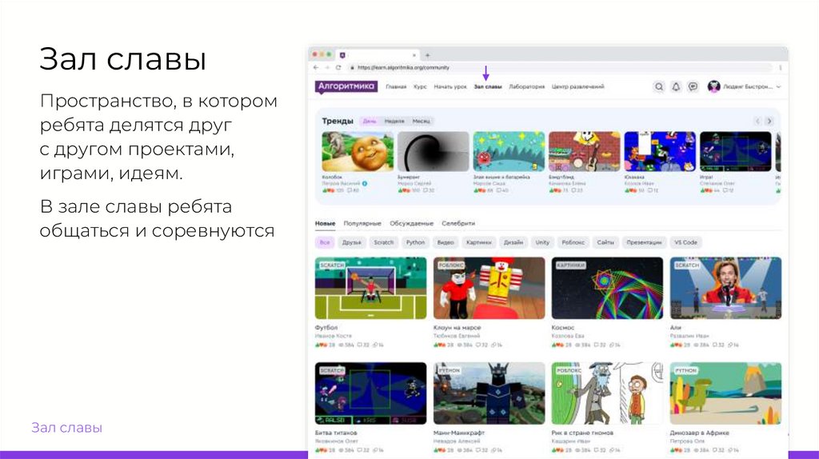The height and width of the screenshot is (459, 819).
Task: Open the Колобок trend thumbnail
Action: point(358,151)
